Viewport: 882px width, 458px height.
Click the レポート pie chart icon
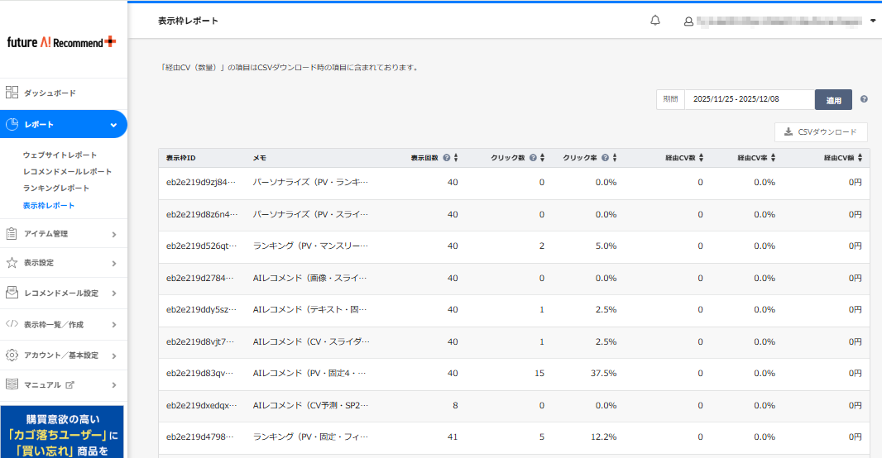click(x=12, y=124)
